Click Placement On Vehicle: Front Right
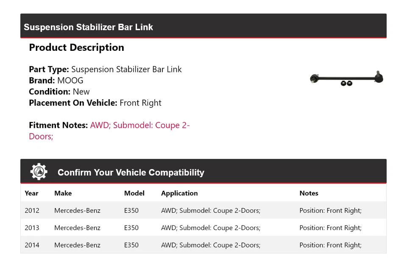 pos(95,103)
